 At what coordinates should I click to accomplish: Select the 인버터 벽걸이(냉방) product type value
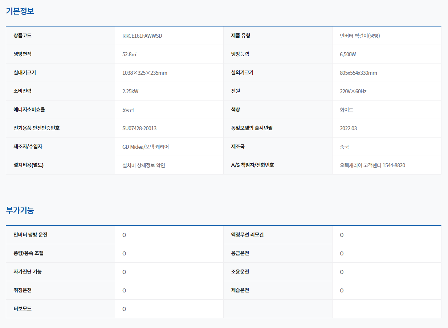(359, 36)
